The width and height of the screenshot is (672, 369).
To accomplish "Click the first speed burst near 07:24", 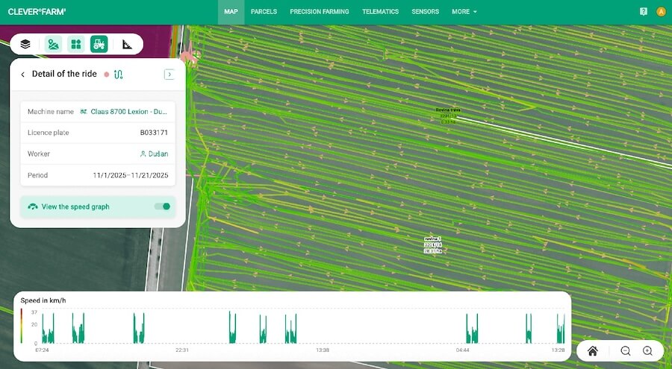I will point(48,328).
